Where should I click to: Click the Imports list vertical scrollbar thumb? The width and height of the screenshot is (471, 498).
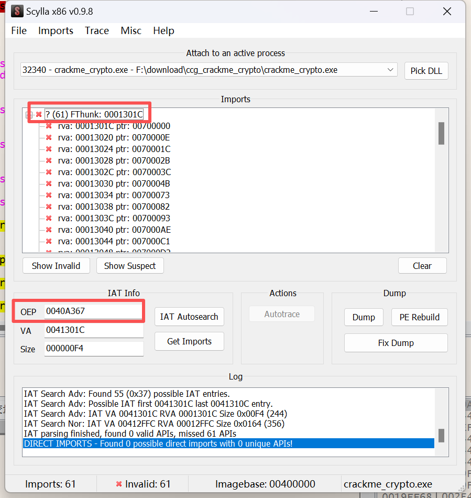click(x=441, y=133)
